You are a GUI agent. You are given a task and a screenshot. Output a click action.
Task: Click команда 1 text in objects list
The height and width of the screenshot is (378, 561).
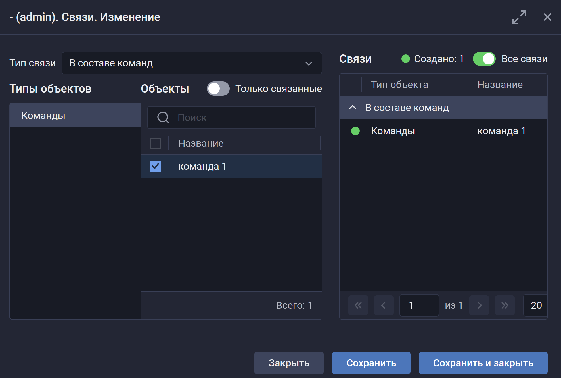[202, 166]
